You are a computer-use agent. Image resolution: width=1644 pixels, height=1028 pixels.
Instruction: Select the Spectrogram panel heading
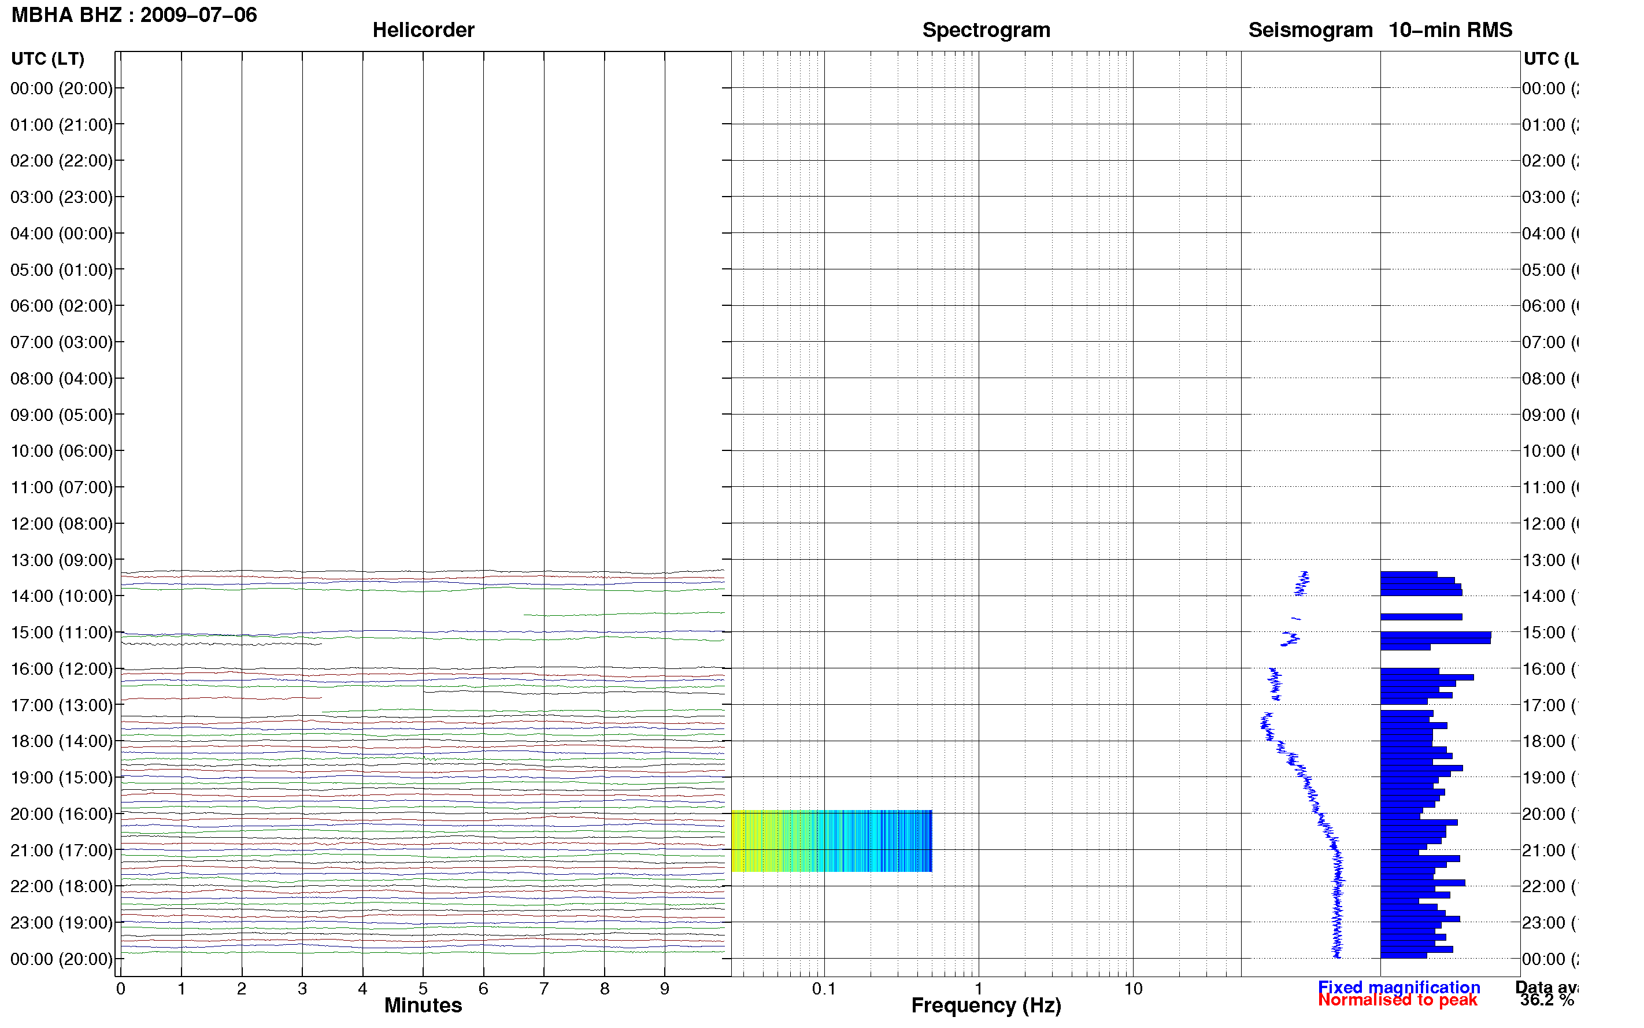tap(986, 30)
